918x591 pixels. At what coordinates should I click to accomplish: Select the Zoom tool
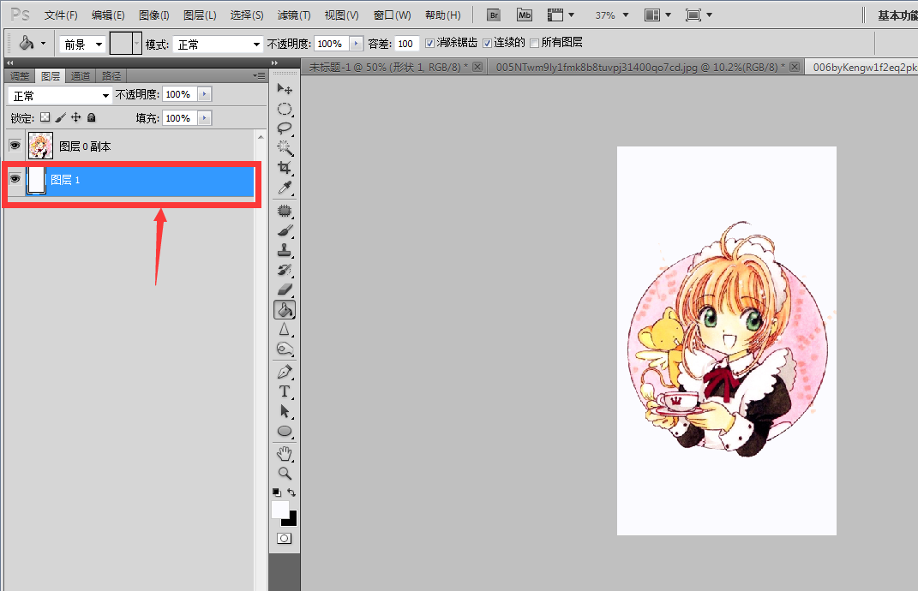(x=285, y=473)
